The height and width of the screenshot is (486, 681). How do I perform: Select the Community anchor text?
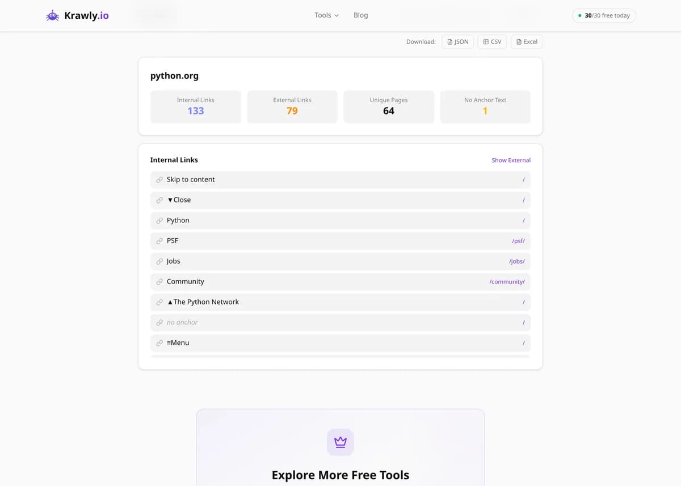[x=186, y=282]
